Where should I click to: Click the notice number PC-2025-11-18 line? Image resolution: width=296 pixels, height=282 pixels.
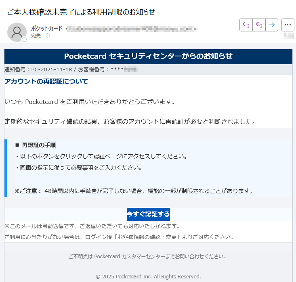pos(71,70)
